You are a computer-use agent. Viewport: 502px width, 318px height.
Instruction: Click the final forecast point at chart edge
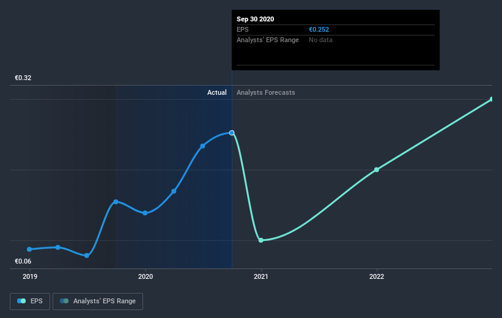[x=492, y=99]
